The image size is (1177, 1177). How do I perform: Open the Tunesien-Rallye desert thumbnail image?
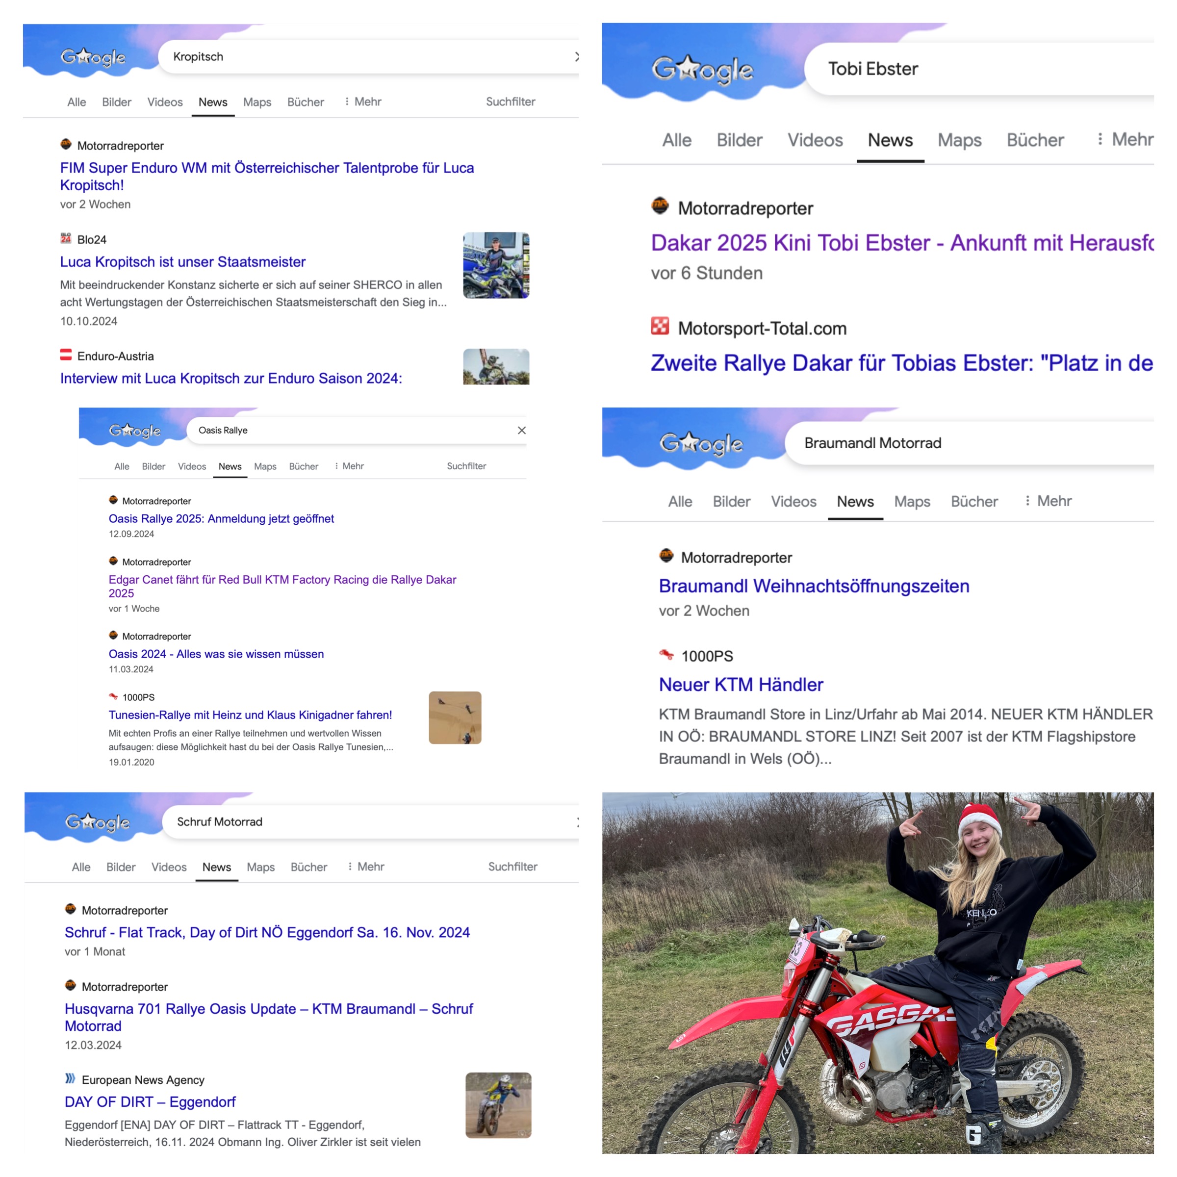[455, 717]
